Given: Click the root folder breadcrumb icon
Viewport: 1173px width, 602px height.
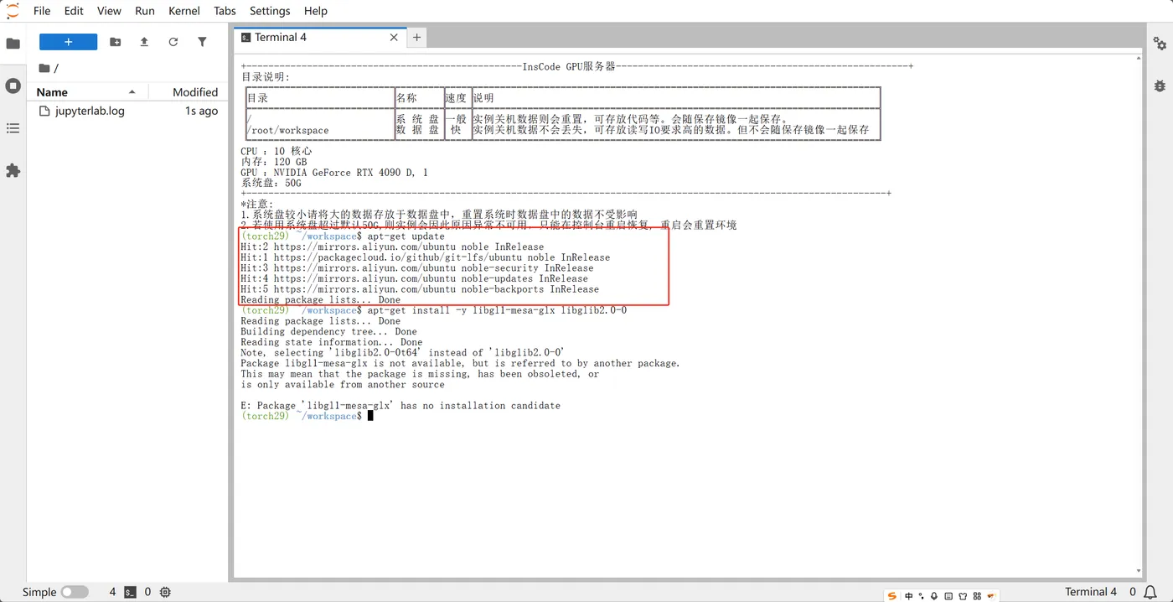Looking at the screenshot, I should click(x=44, y=68).
